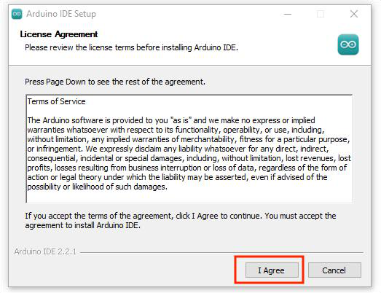381x293 pixels.
Task: Click "Press Page Down to see the rest" text
Action: [x=115, y=82]
